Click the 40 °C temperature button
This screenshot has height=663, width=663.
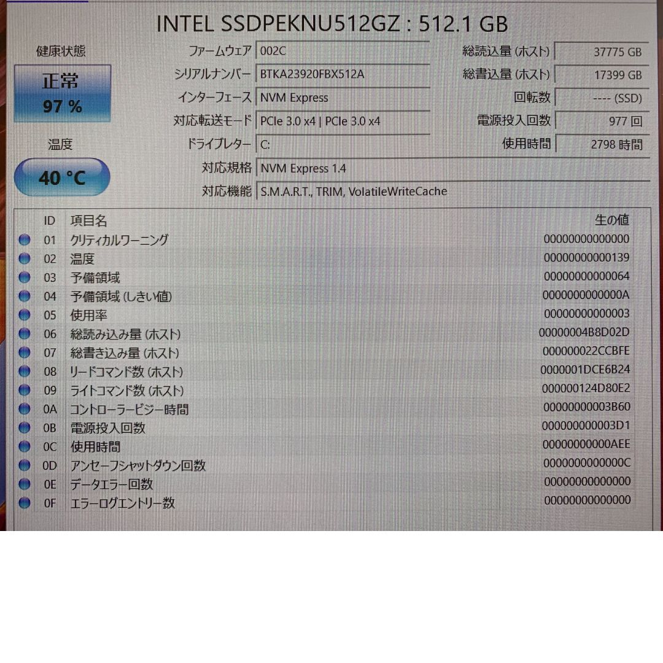62,177
